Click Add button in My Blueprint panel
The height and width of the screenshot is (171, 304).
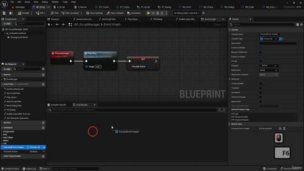click(7, 69)
